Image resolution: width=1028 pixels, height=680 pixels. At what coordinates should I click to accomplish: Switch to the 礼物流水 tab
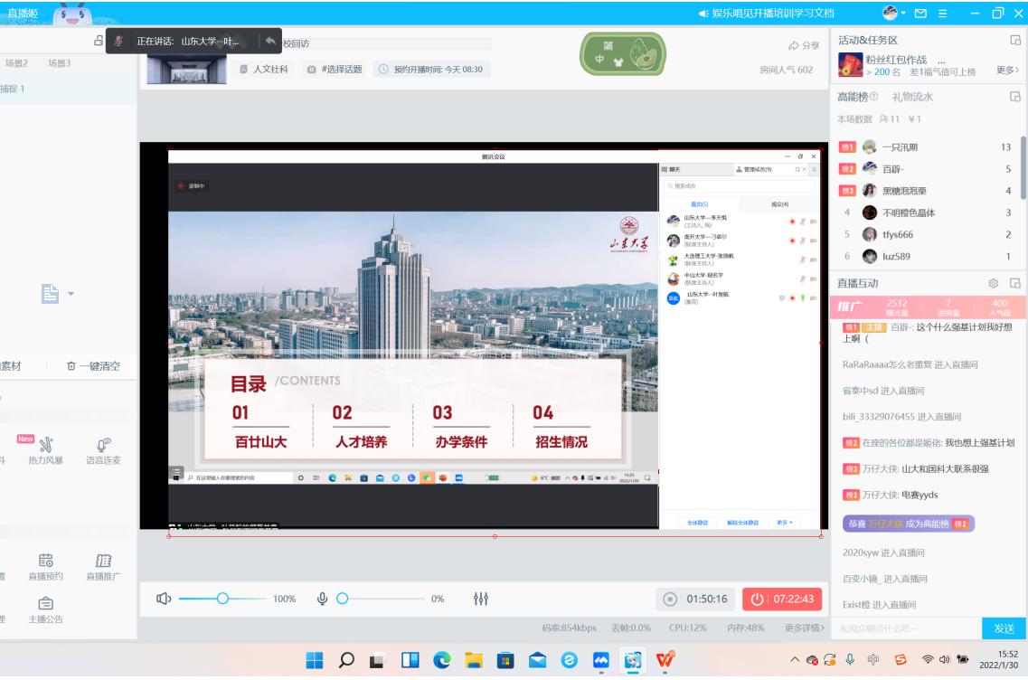[x=912, y=97]
